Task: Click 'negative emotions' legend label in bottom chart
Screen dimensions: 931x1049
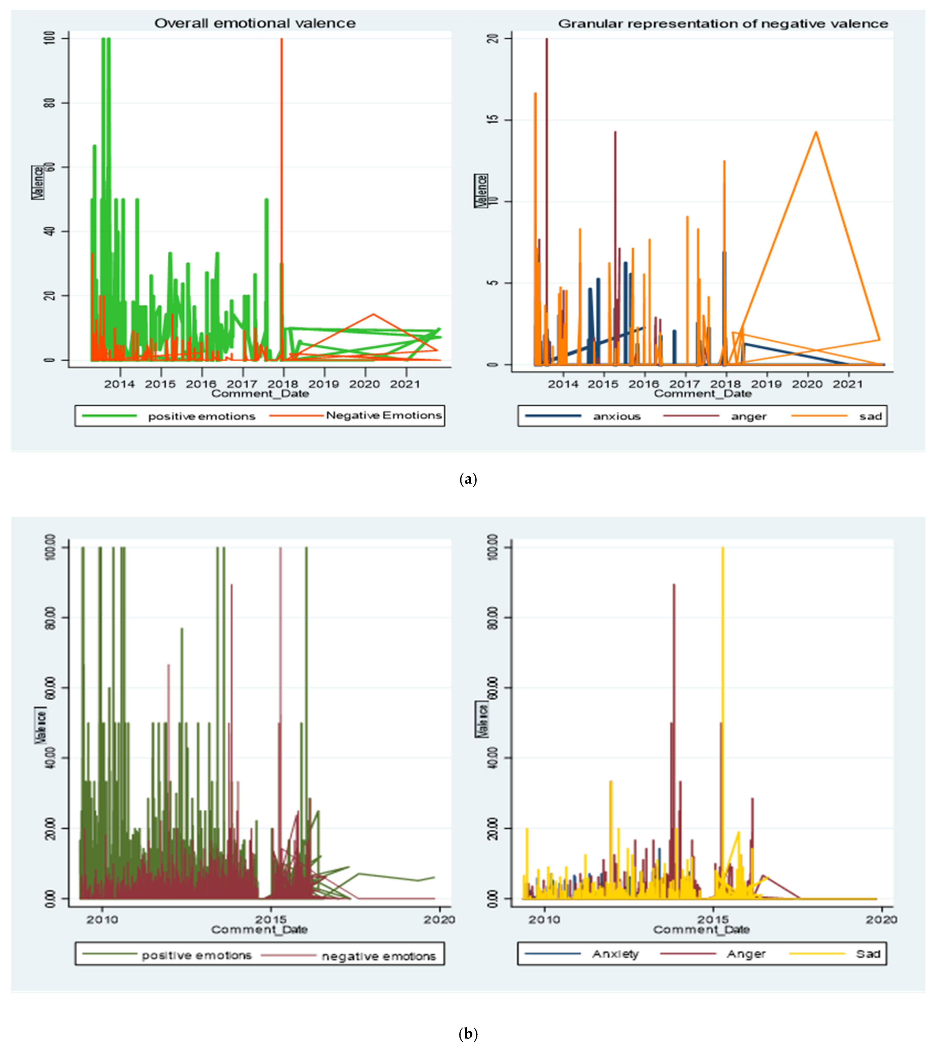Action: tap(379, 956)
